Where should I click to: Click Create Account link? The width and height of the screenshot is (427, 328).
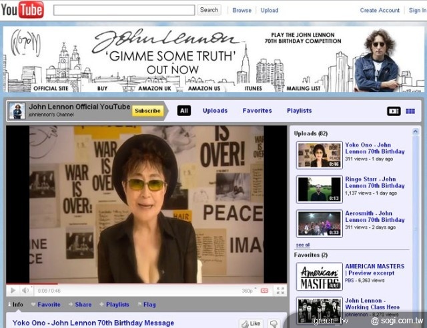click(380, 10)
